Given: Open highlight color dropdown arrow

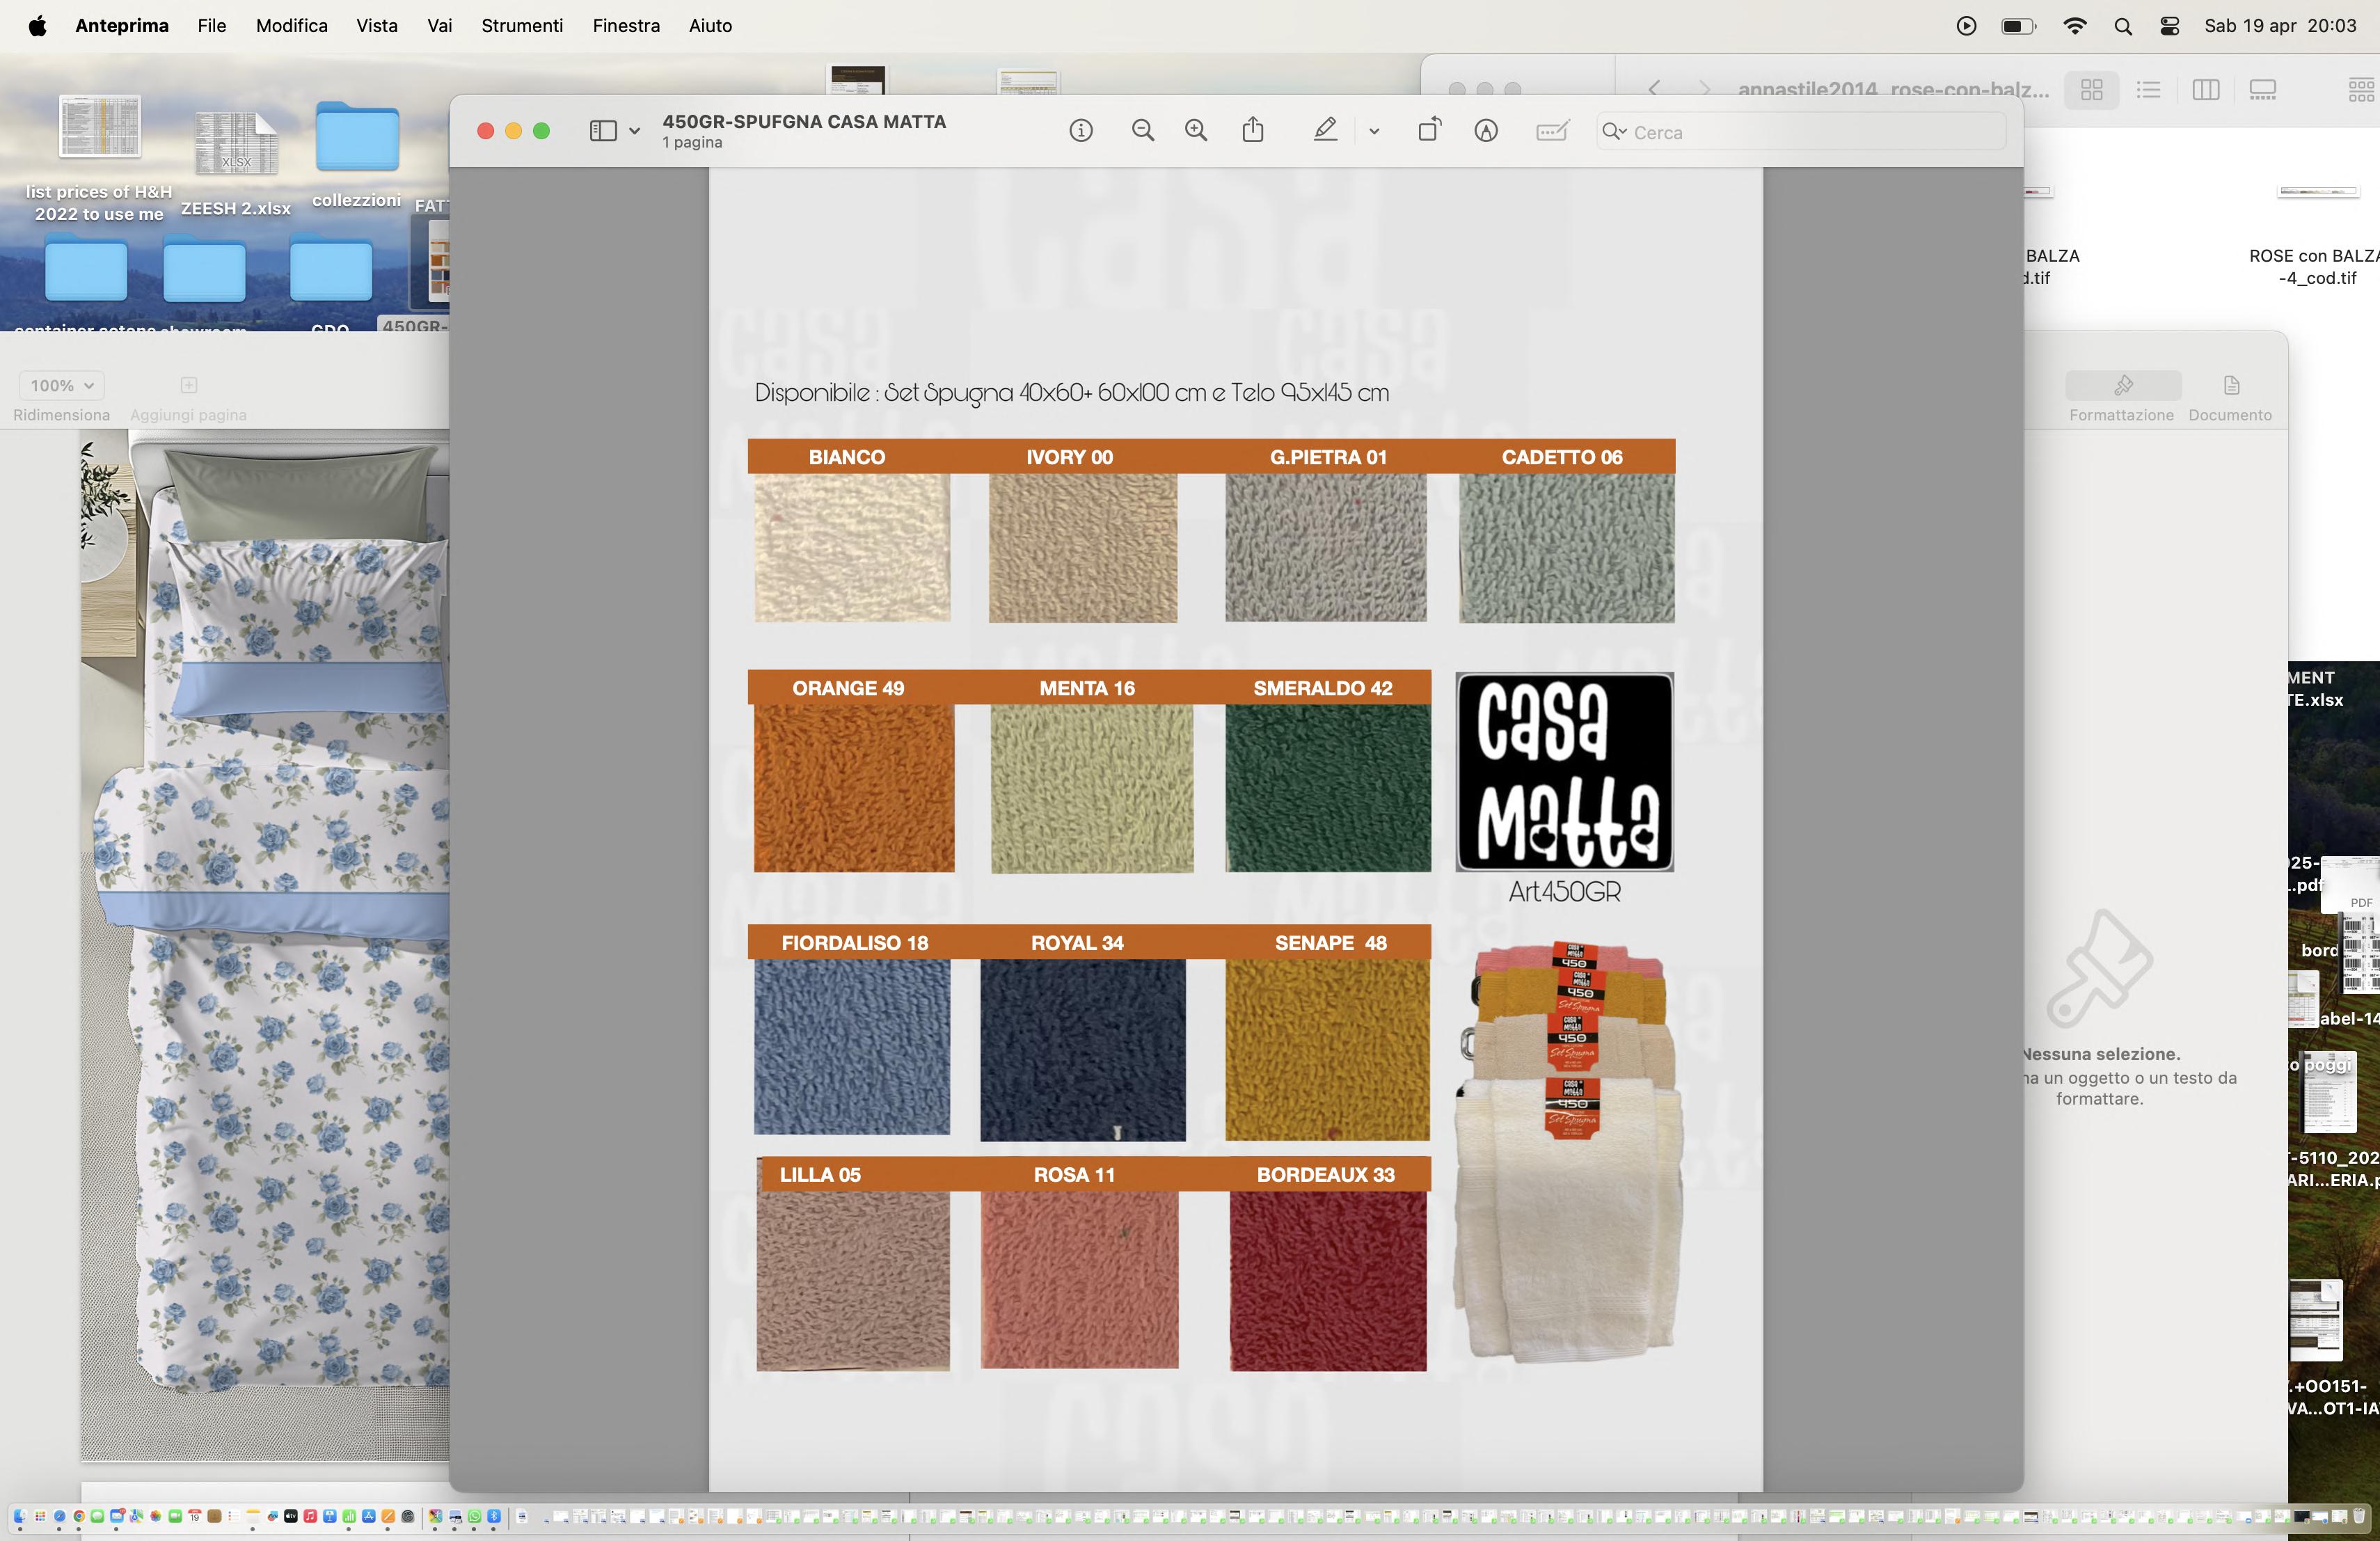Looking at the screenshot, I should click(x=1374, y=131).
